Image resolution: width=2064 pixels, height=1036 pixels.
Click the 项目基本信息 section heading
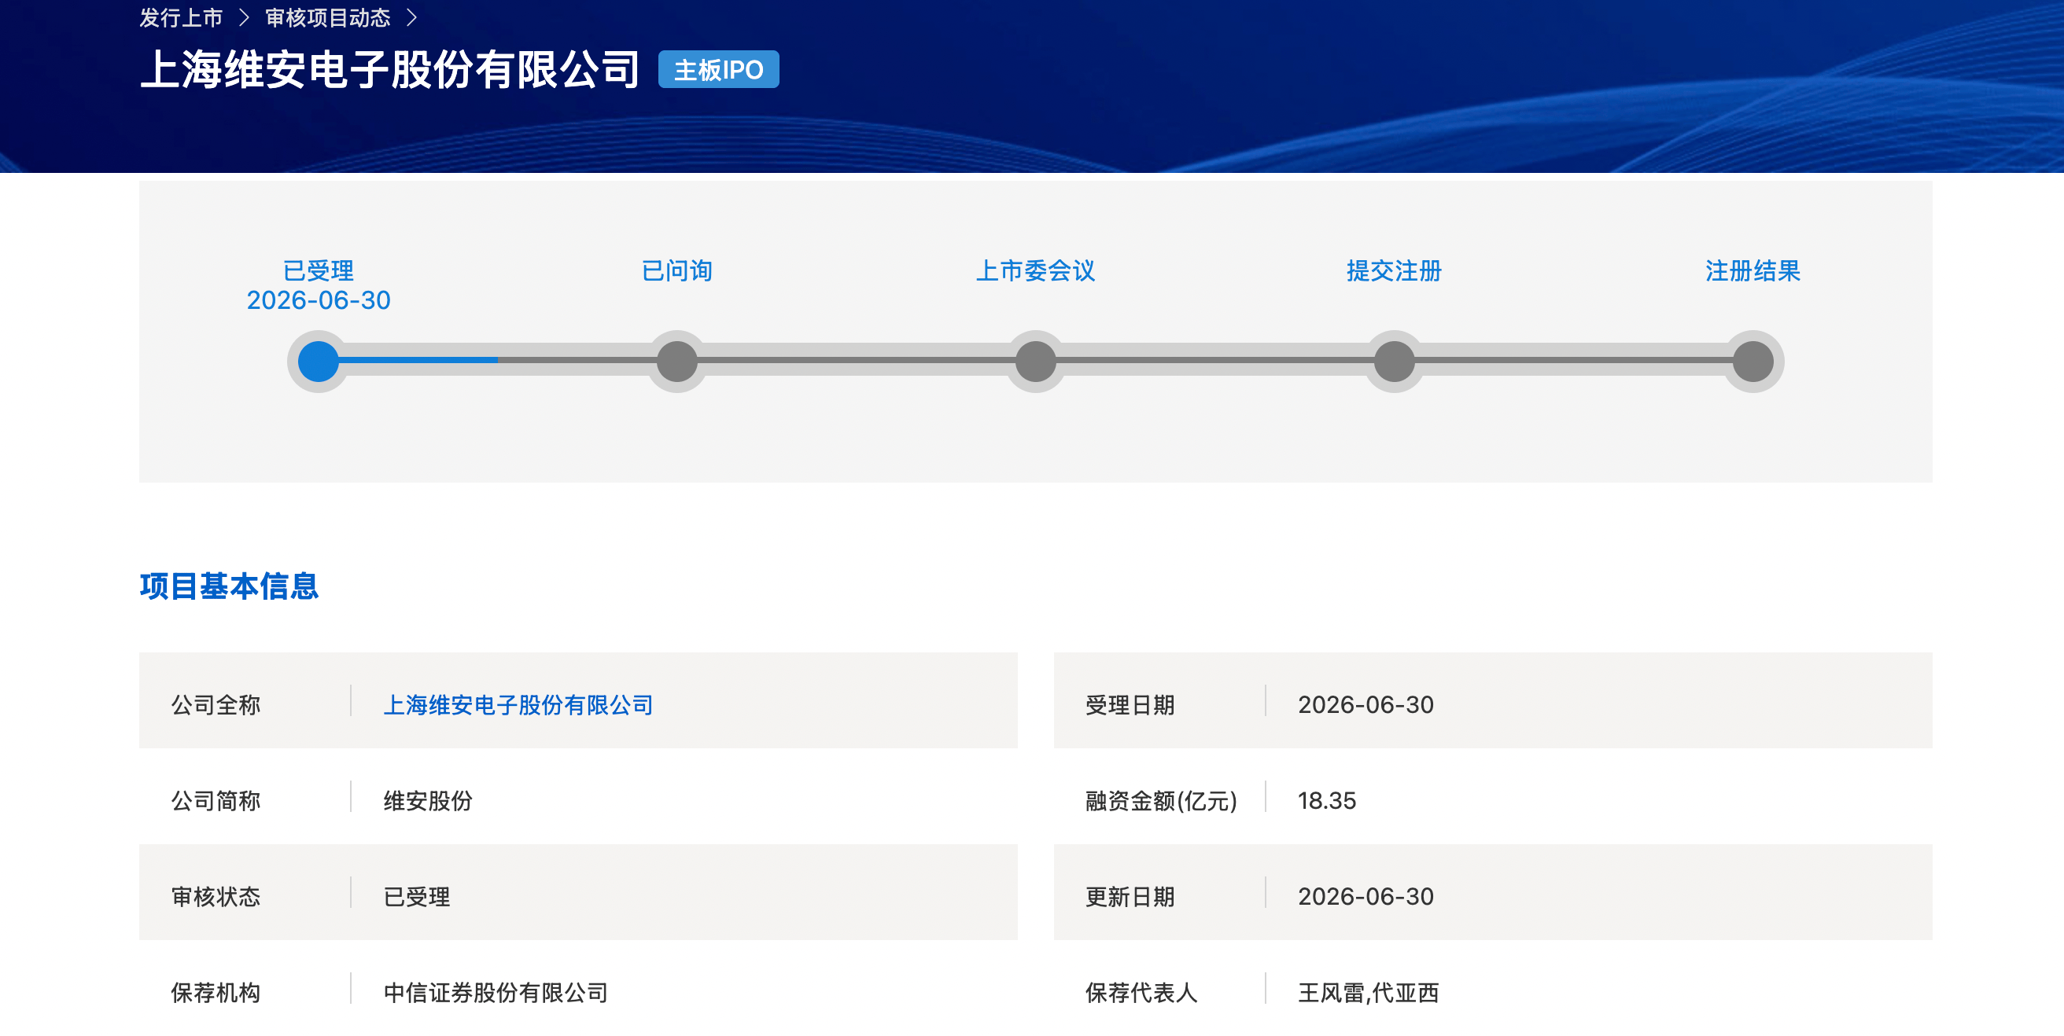click(229, 586)
